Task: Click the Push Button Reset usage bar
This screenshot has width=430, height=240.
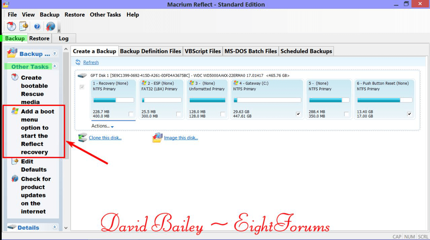Action: 385,100
